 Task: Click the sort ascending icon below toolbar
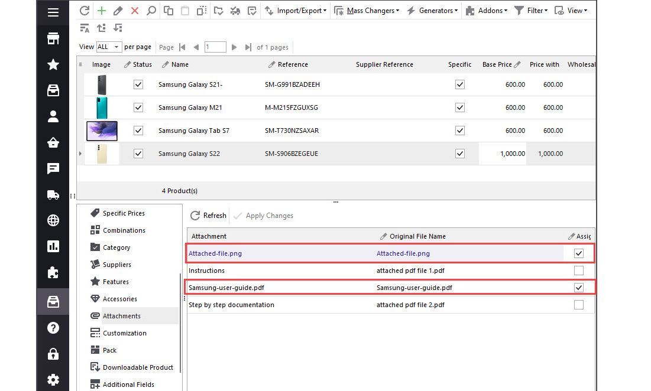tap(101, 28)
